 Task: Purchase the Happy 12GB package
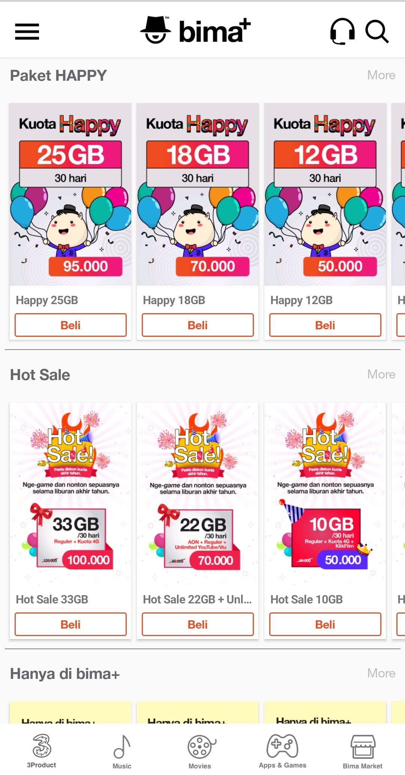point(325,325)
